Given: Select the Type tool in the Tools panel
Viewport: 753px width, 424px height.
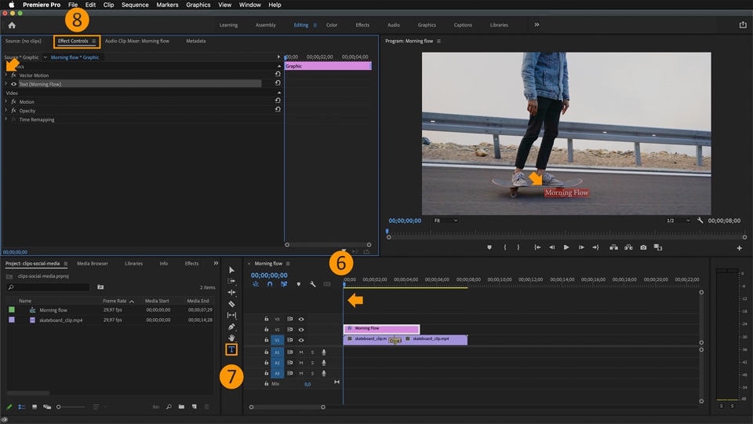Looking at the screenshot, I should coord(231,349).
